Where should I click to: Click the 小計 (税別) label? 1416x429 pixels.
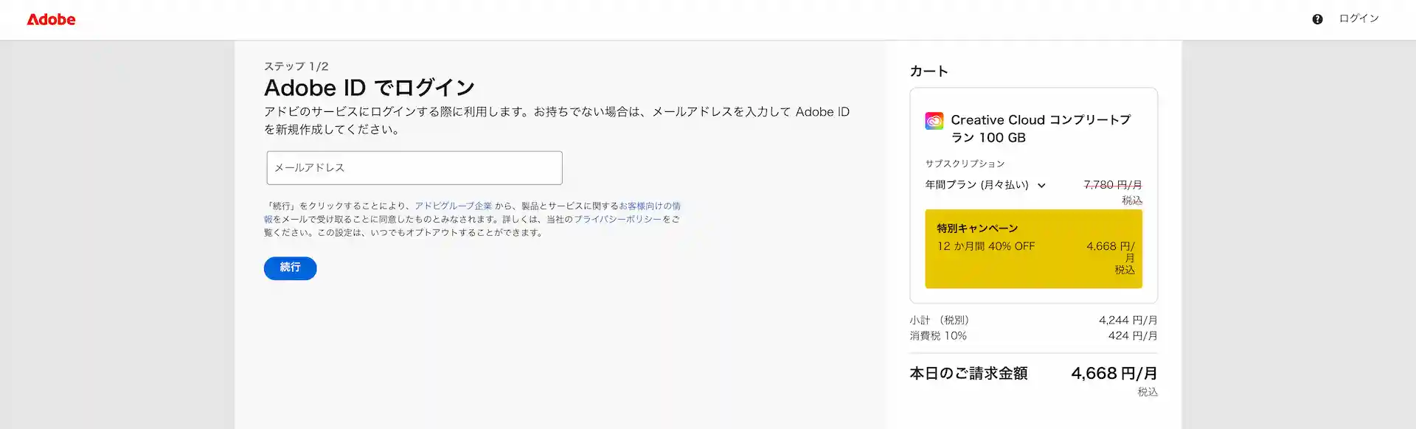pos(940,320)
